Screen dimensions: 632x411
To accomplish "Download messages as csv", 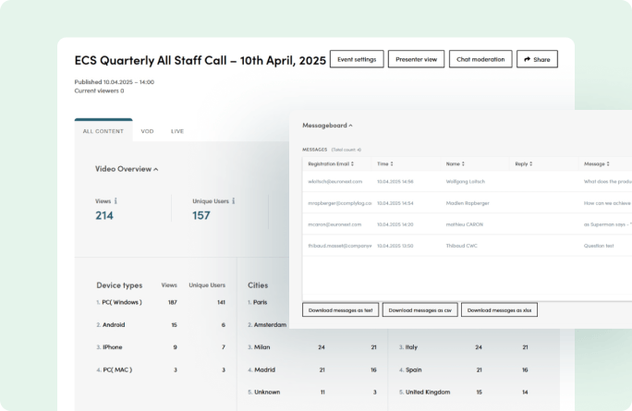I will pos(420,309).
